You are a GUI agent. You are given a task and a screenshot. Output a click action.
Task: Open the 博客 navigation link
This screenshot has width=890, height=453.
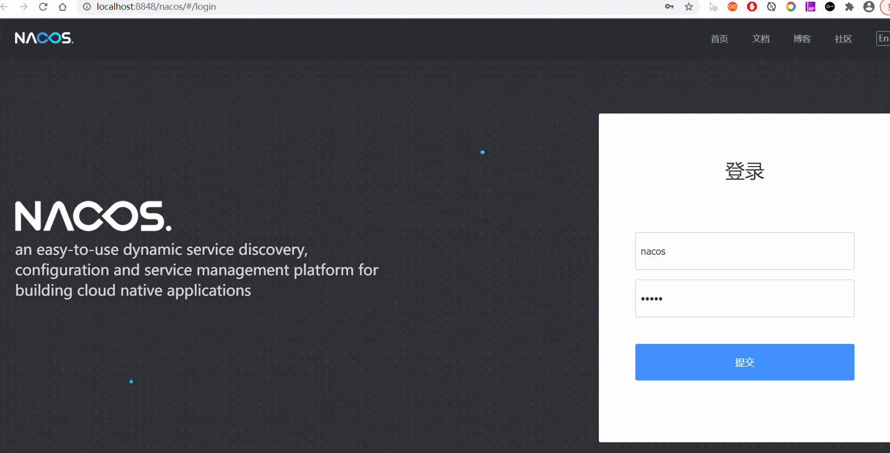click(x=802, y=39)
